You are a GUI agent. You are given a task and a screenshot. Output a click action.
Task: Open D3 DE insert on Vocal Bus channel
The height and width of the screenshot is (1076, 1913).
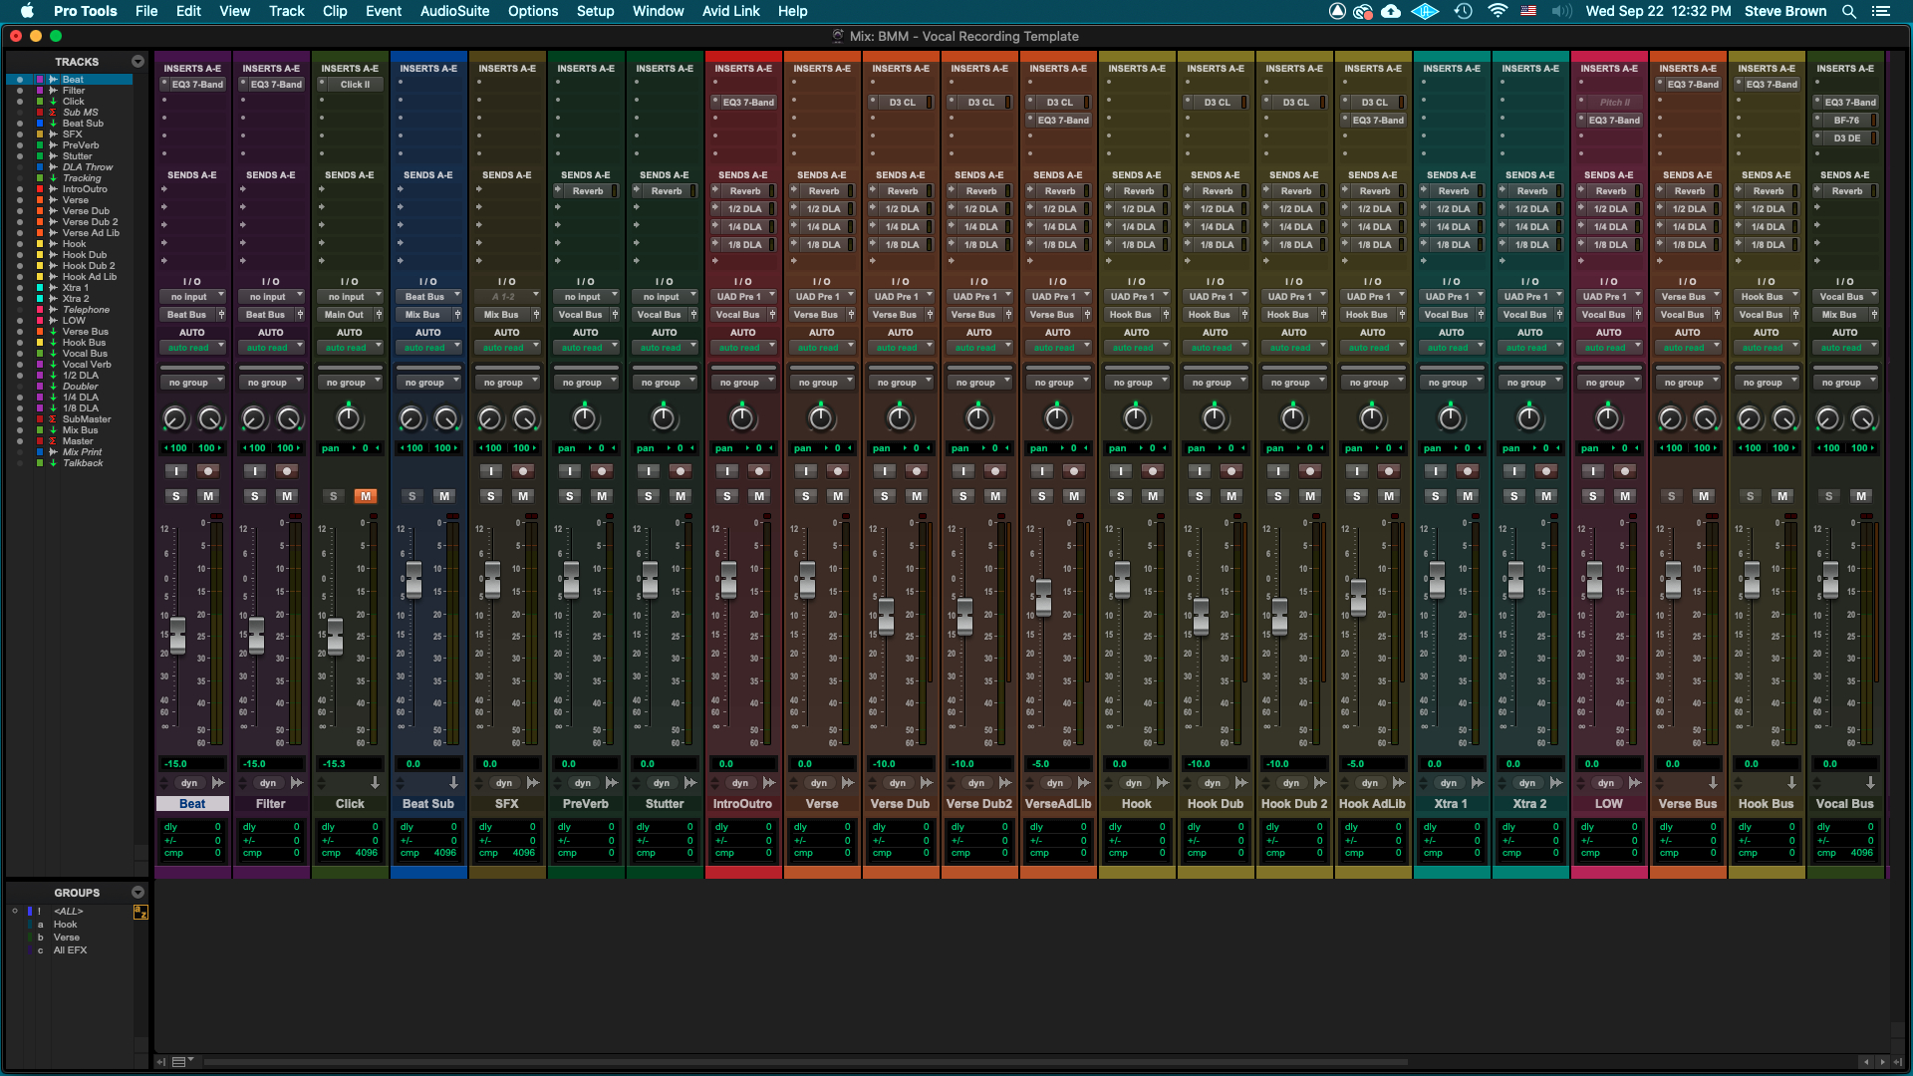click(1845, 138)
